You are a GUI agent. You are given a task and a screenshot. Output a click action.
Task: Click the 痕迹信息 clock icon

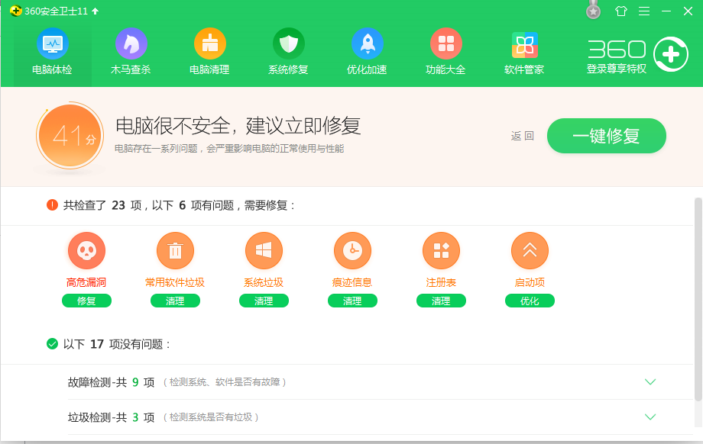[x=352, y=251]
